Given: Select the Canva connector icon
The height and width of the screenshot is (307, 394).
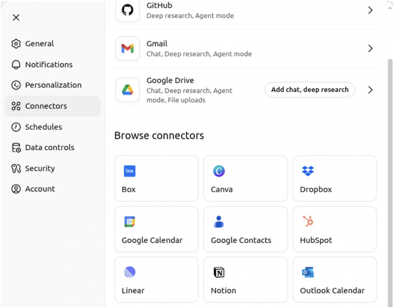Looking at the screenshot, I should tap(219, 171).
